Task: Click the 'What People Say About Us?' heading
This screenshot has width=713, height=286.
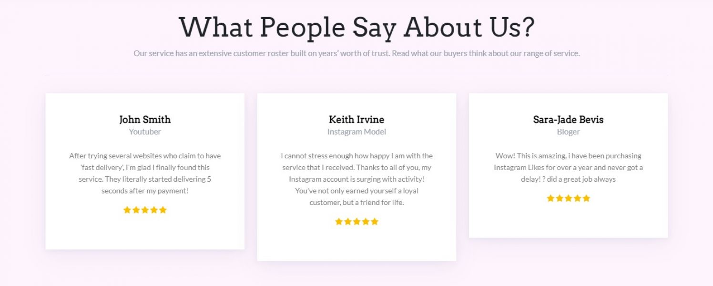Action: [356, 27]
